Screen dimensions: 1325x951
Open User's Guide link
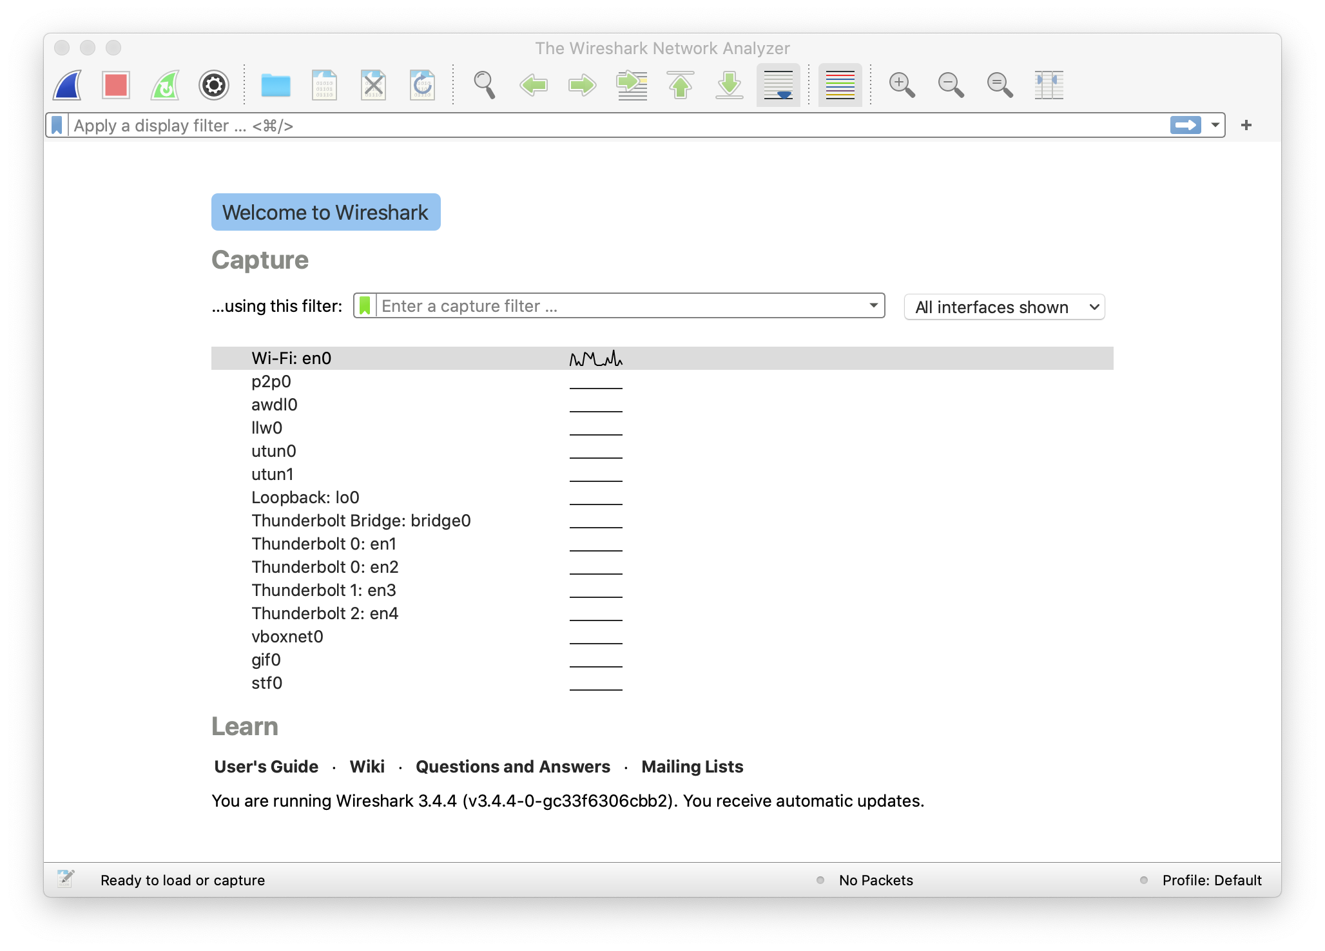click(x=266, y=767)
